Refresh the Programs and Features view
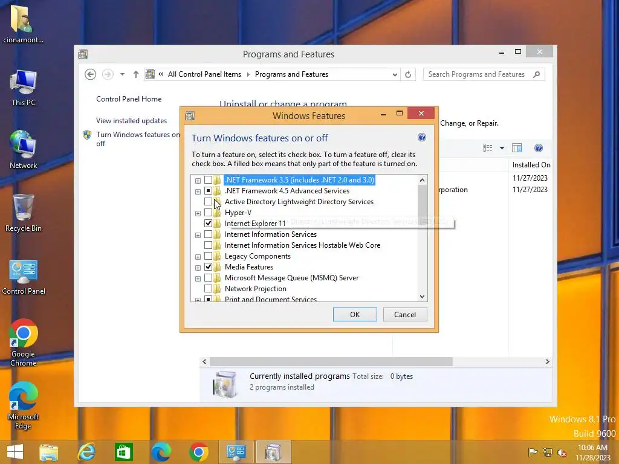The image size is (619, 464). (408, 74)
